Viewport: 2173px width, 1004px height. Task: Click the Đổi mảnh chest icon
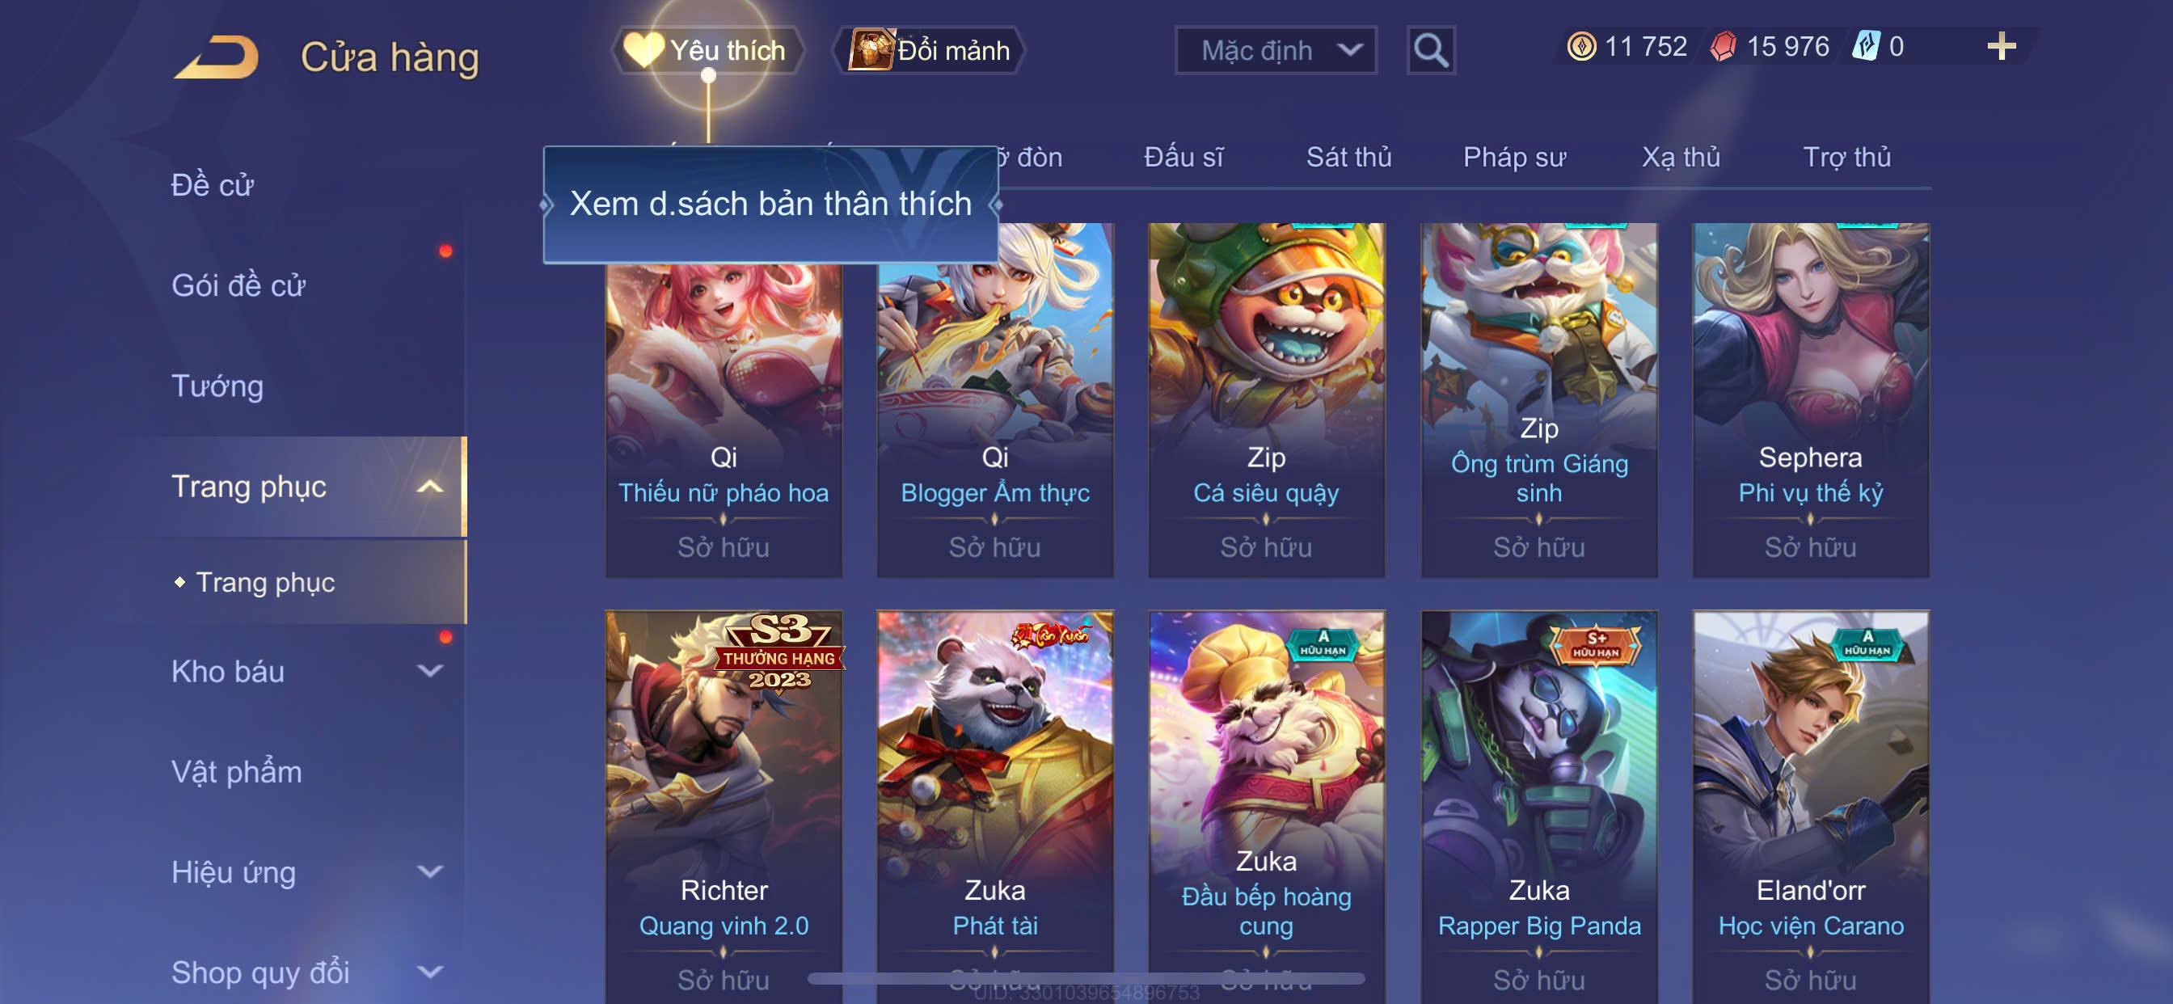pyautogui.click(x=870, y=50)
